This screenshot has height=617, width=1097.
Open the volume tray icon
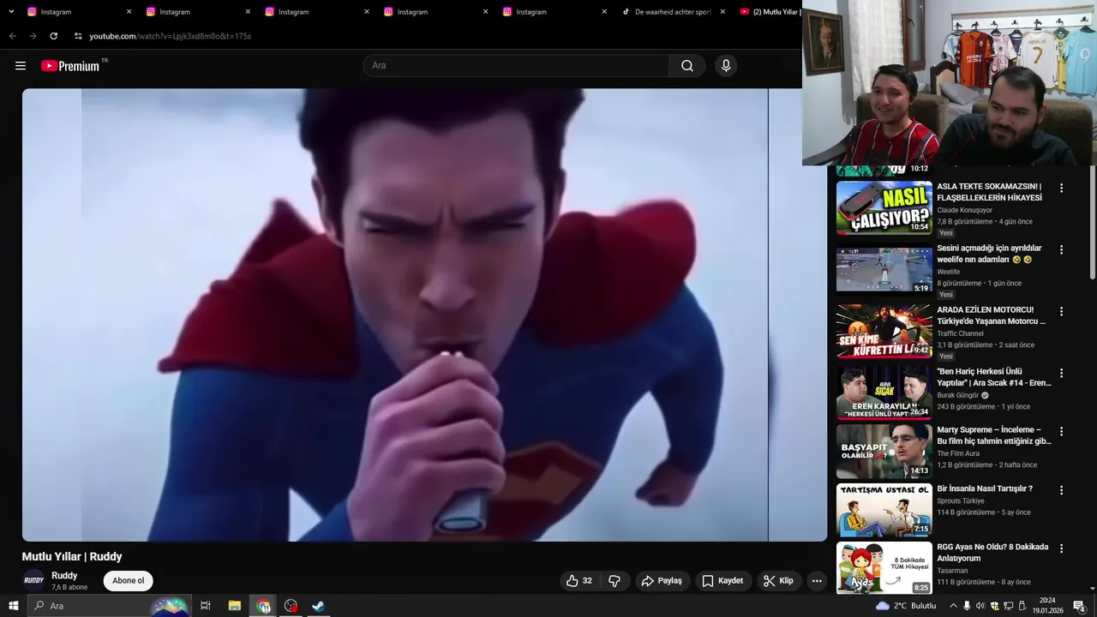(980, 606)
